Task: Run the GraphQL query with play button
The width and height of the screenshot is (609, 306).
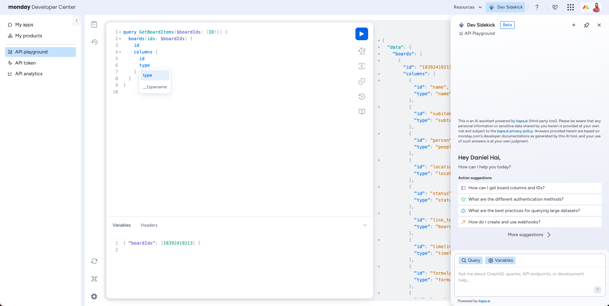Action: (x=361, y=34)
